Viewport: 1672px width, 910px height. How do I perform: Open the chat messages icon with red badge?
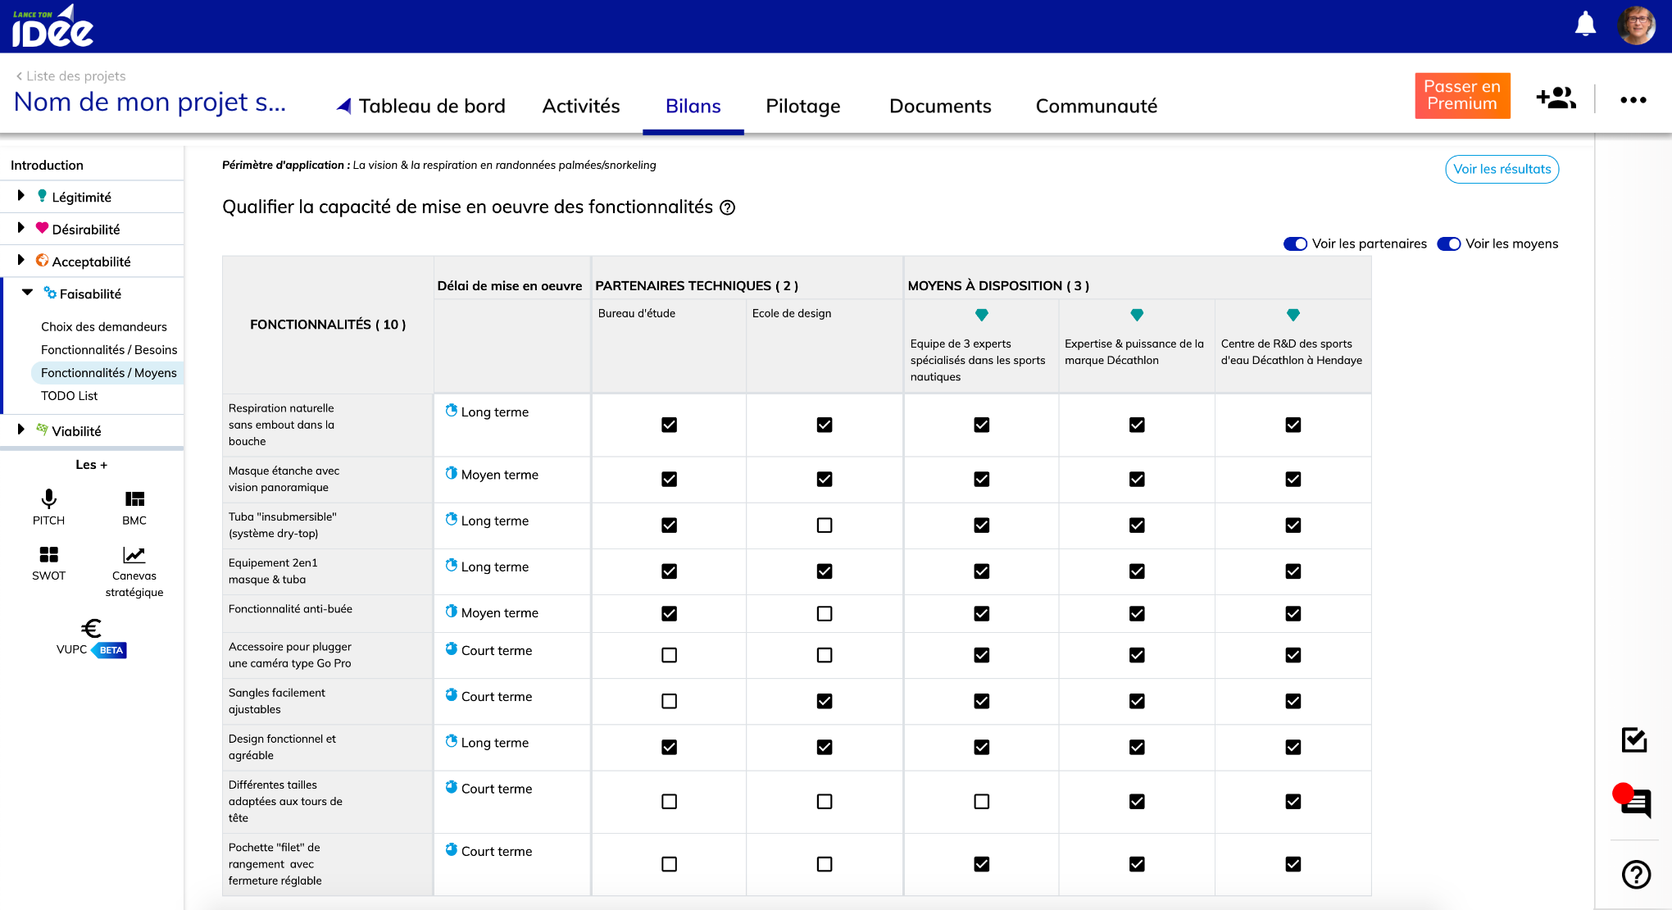[x=1633, y=801]
